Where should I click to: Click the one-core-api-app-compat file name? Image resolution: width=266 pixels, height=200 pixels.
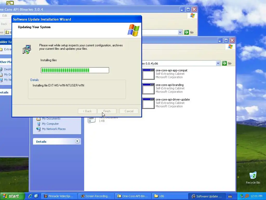tap(171, 70)
